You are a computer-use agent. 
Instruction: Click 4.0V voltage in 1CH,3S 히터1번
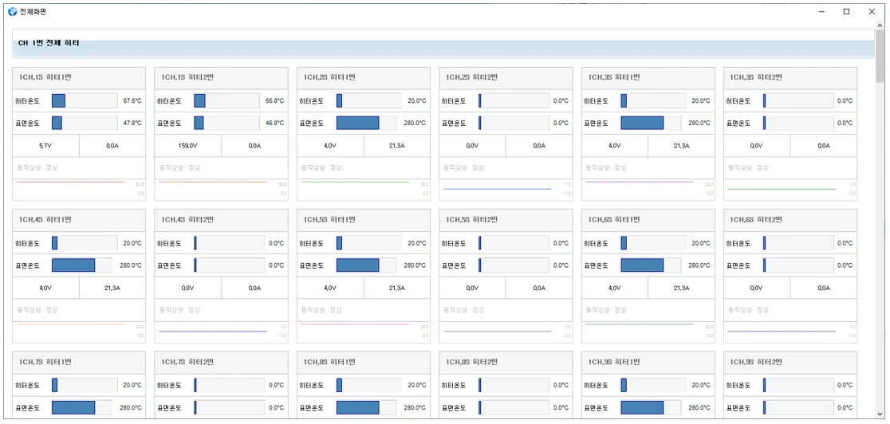click(614, 146)
